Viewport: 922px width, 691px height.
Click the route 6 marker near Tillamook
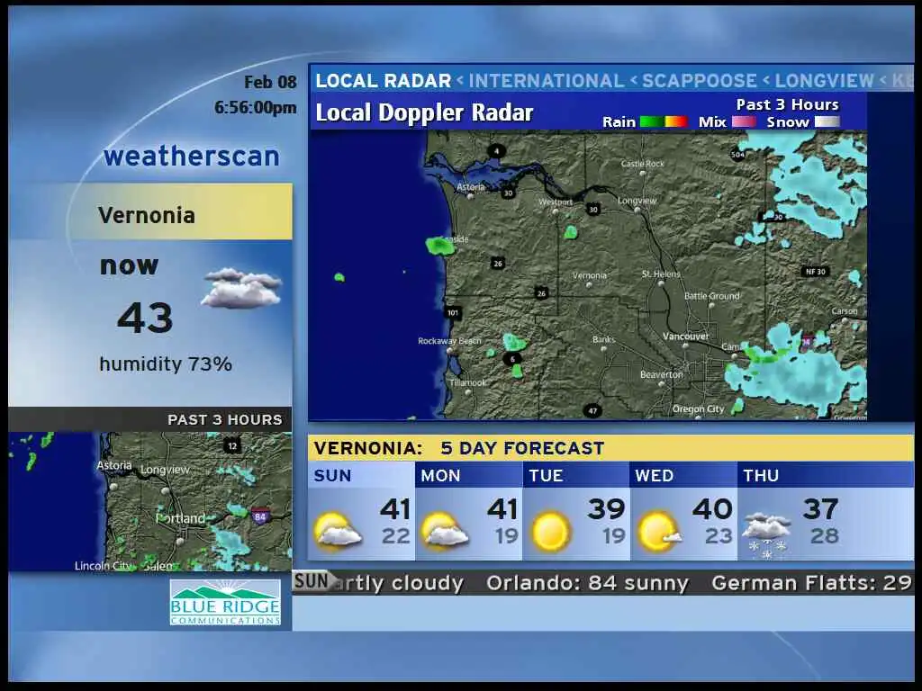512,358
